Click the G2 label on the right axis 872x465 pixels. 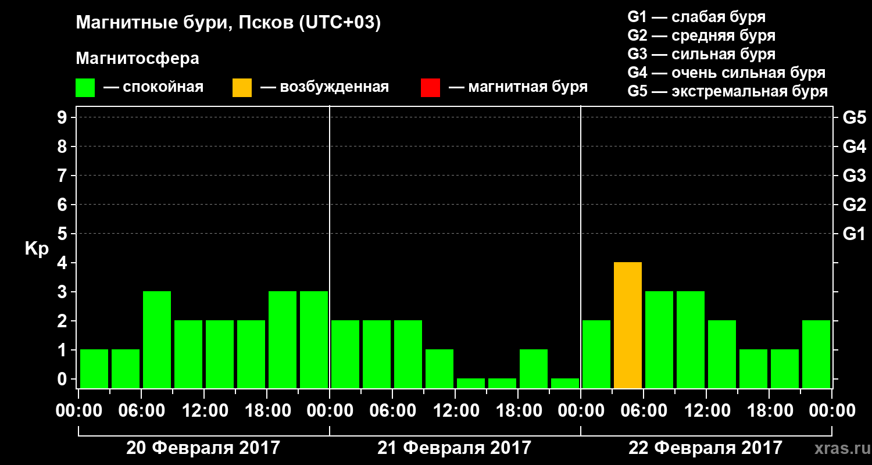click(854, 205)
